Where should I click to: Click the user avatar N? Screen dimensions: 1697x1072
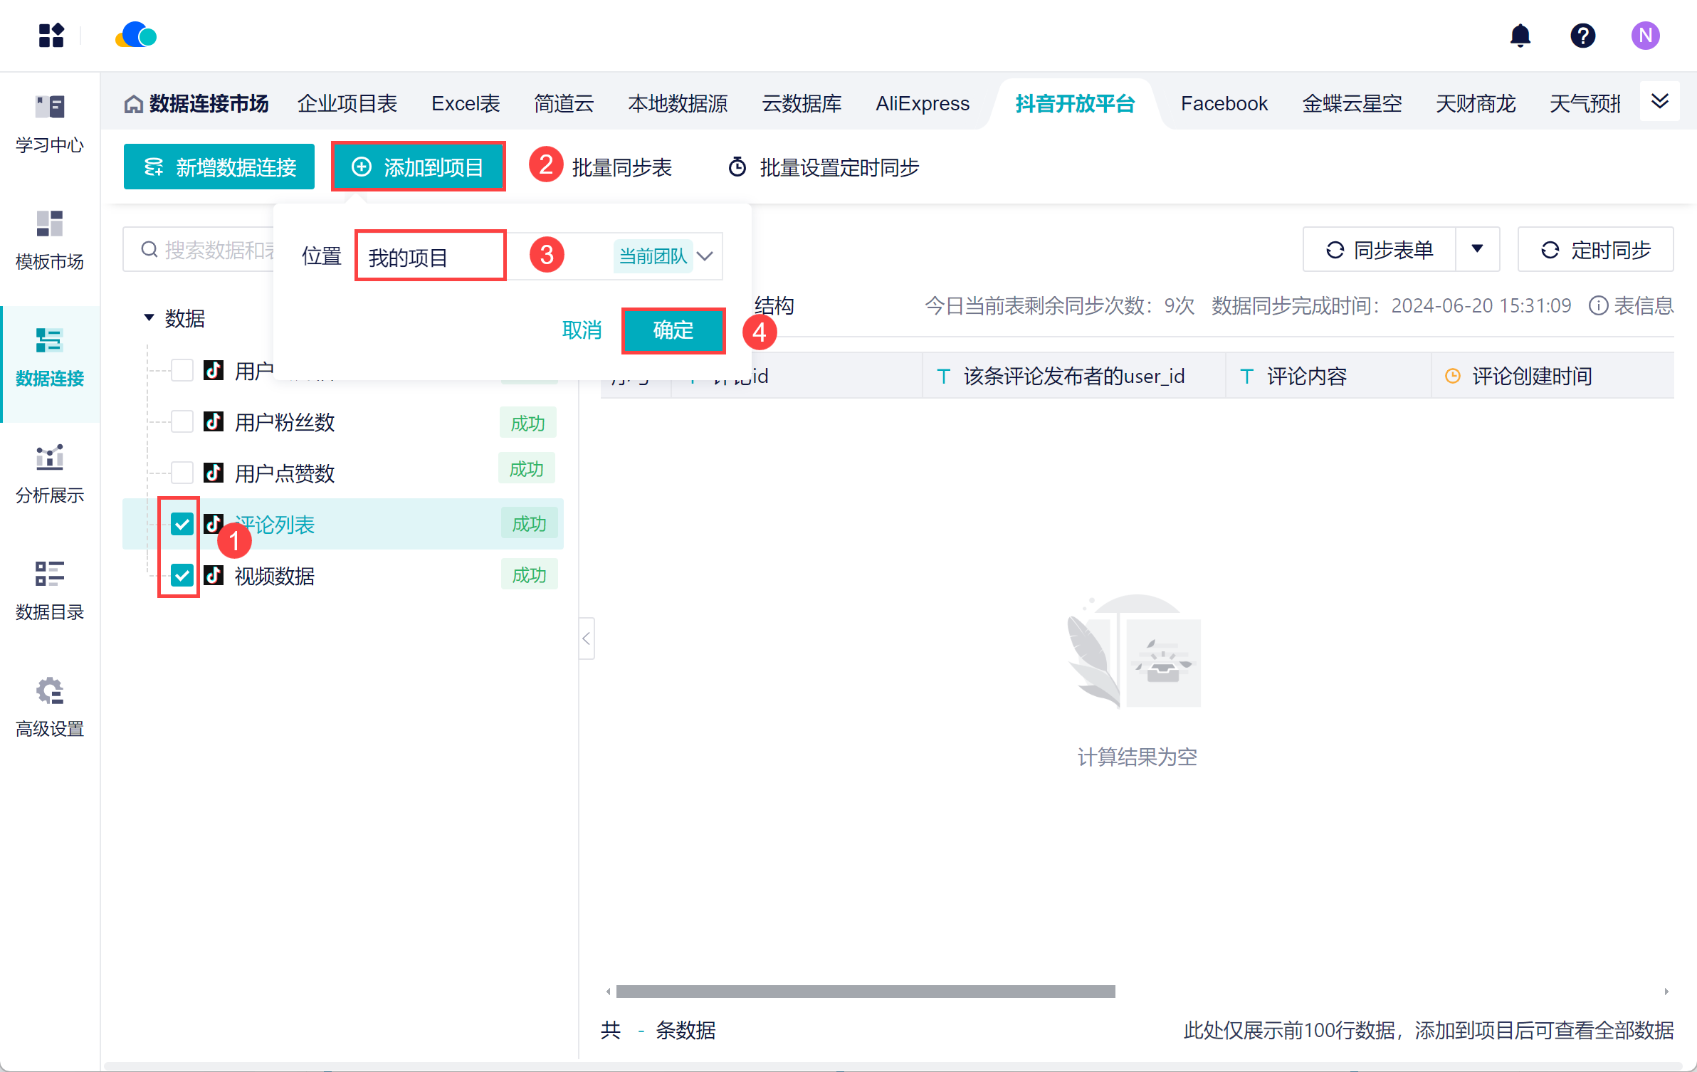click(x=1645, y=36)
